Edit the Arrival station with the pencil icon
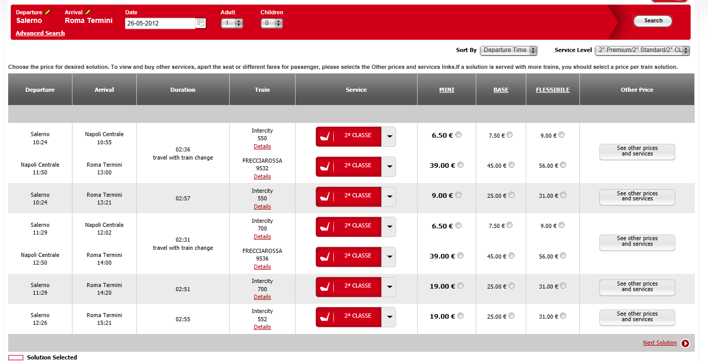The image size is (708, 362). pos(88,12)
